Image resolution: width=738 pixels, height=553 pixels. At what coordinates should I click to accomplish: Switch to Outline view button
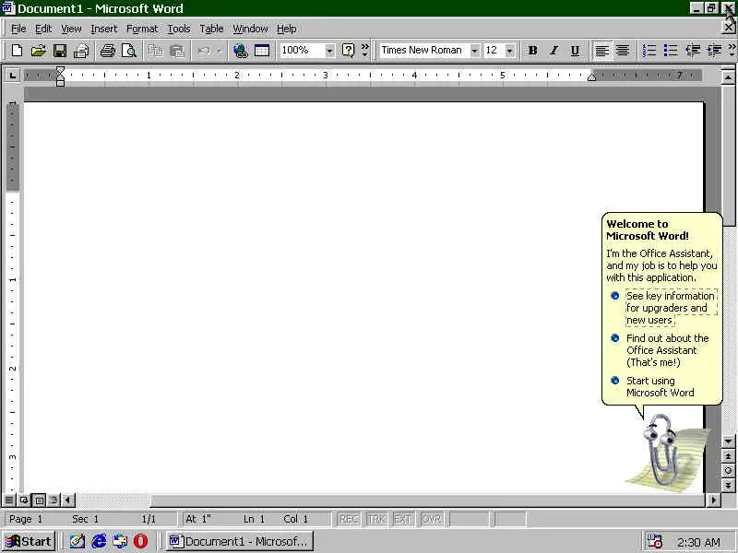pos(54,500)
